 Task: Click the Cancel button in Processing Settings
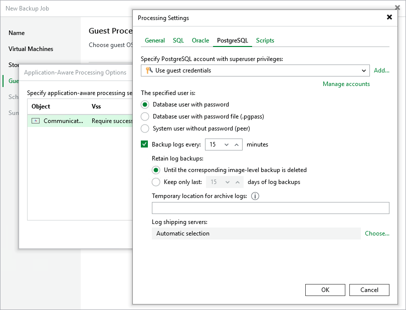coord(369,290)
